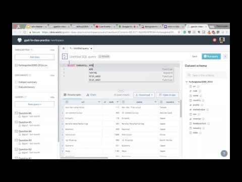The width and height of the screenshot is (242, 182).
Task: Select AVG function autocomplete suggestion
Action: [131, 69]
